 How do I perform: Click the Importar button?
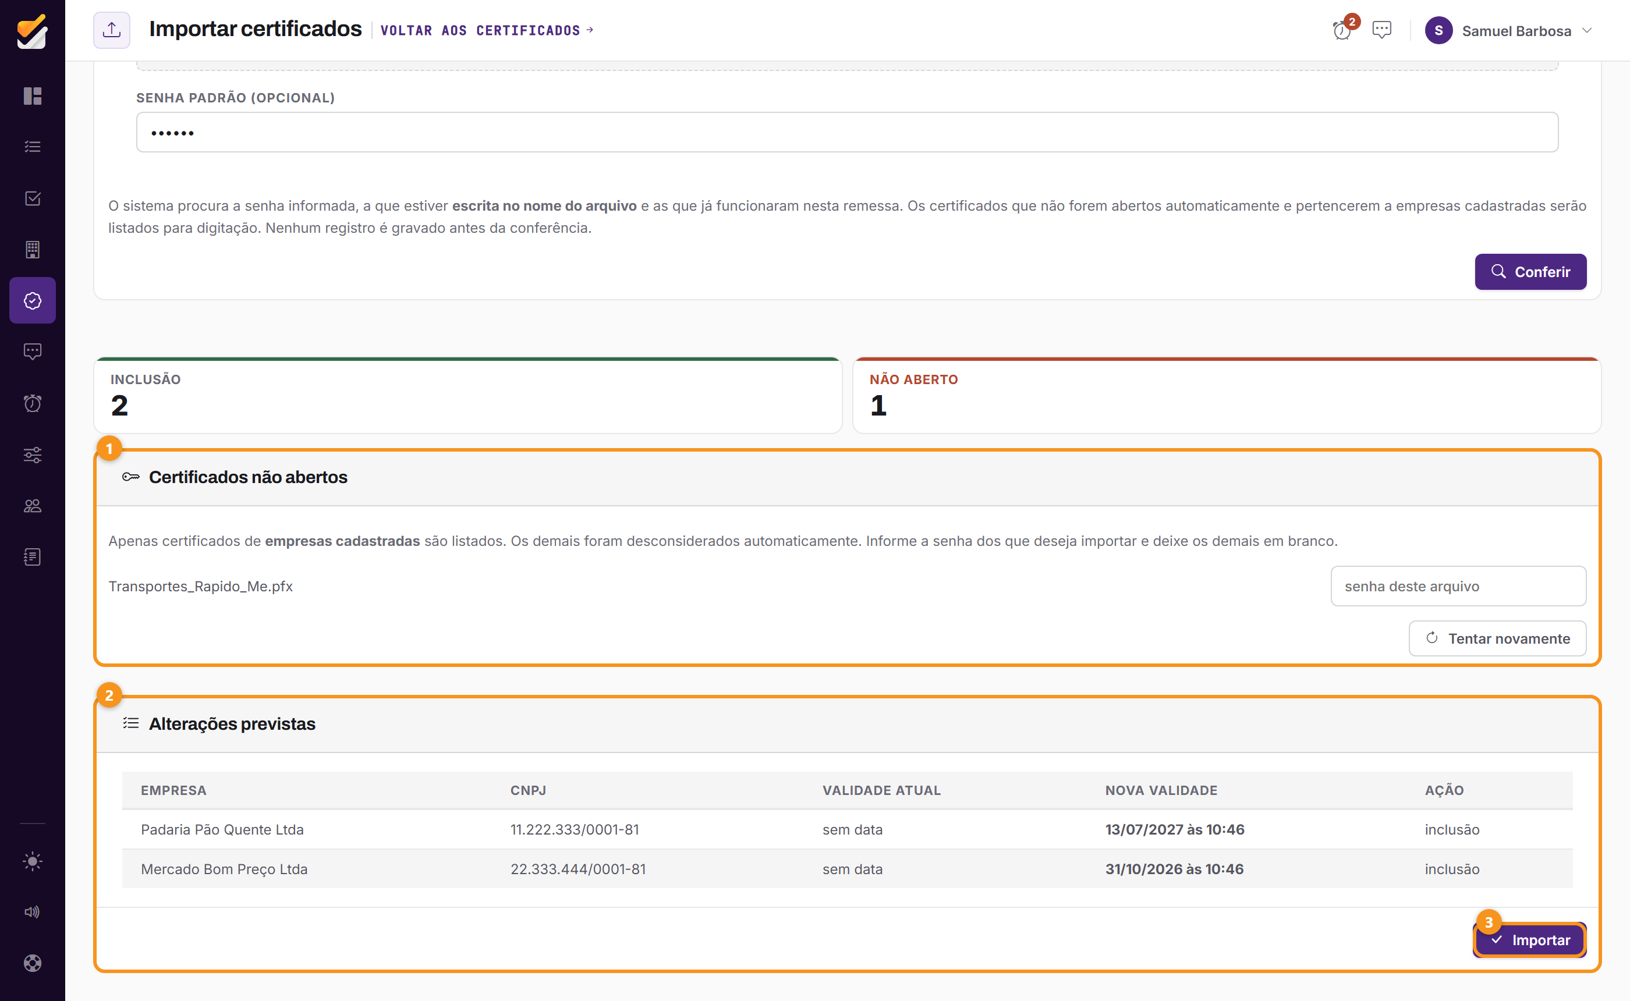1530,940
